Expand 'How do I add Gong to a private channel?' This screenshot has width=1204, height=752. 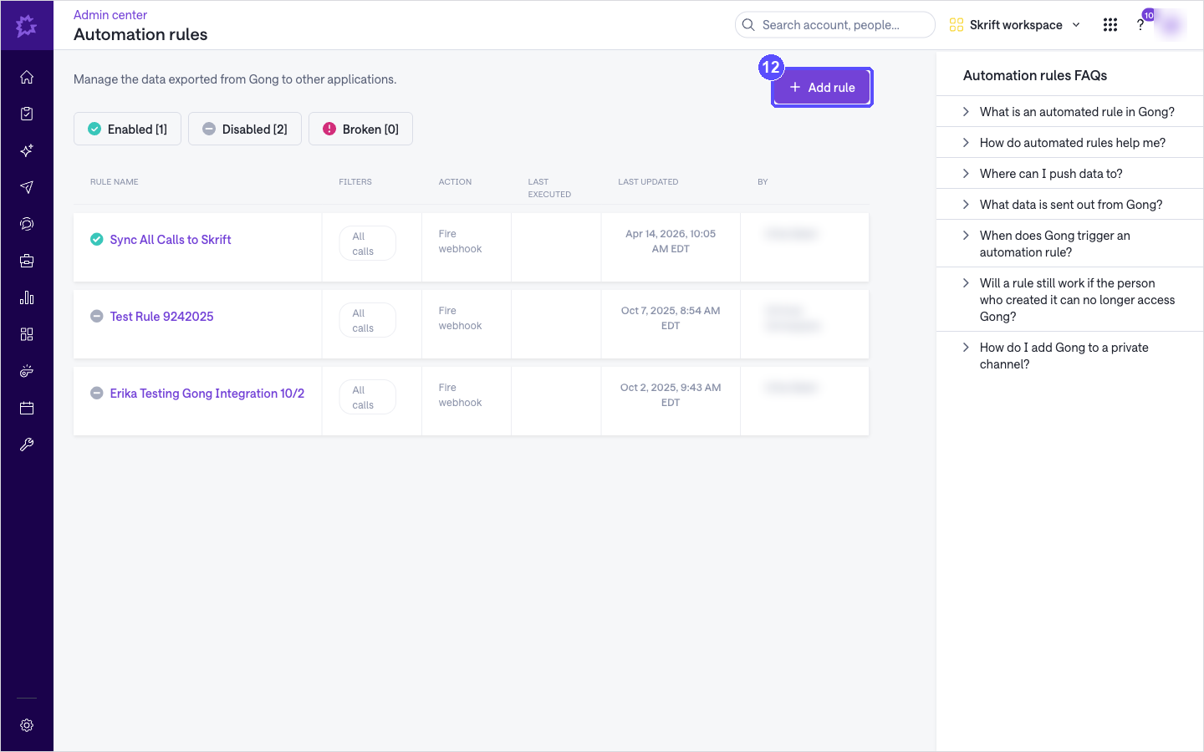pyautogui.click(x=1070, y=356)
